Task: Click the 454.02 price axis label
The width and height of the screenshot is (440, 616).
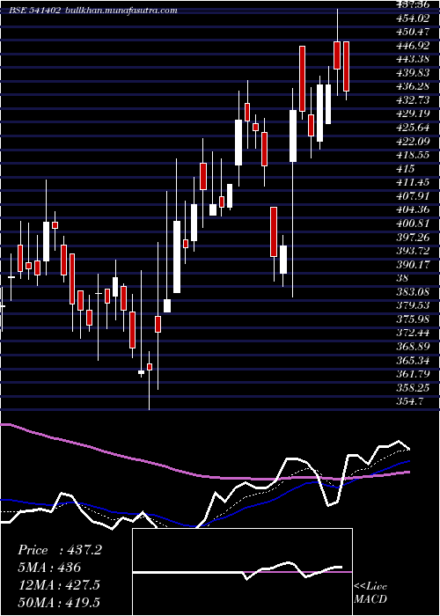Action: coord(414,18)
